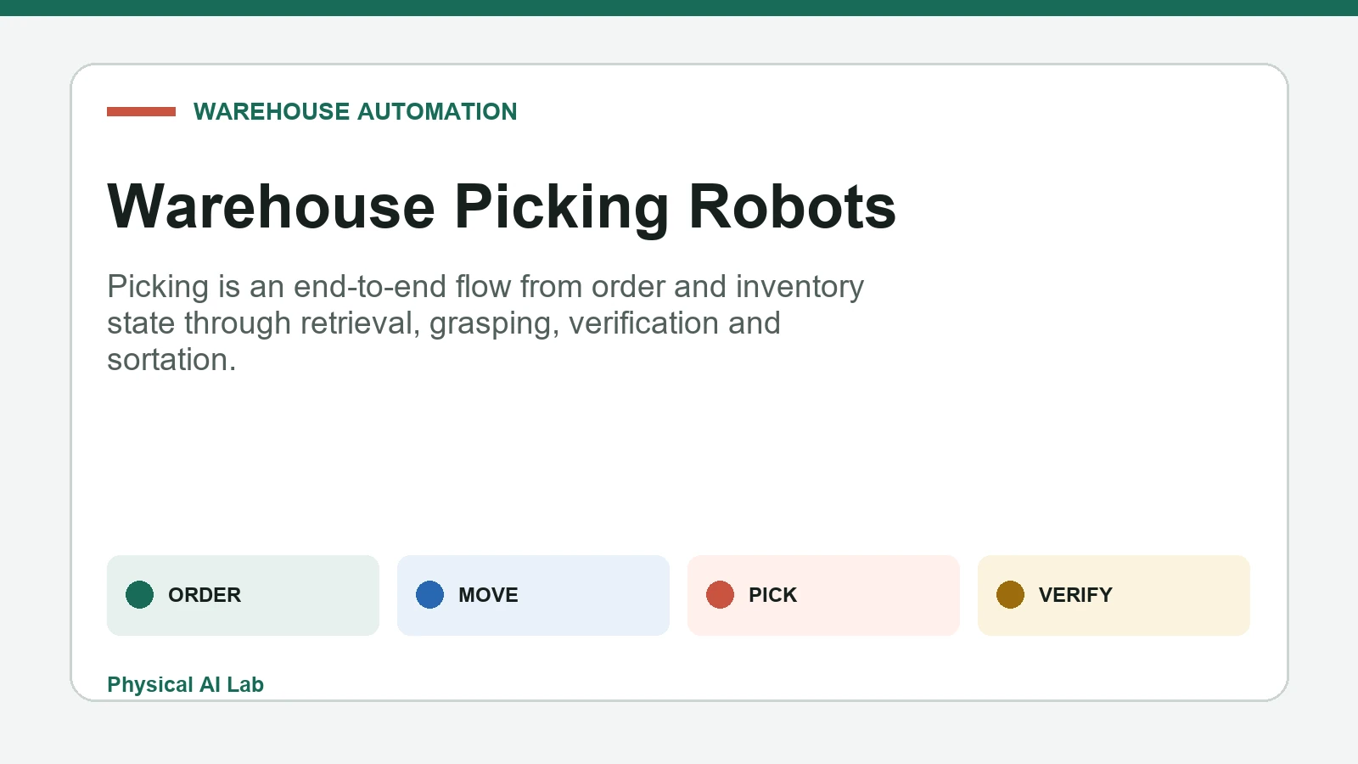Click the green dot in the ORDER chip
The height and width of the screenshot is (764, 1358).
pyautogui.click(x=139, y=595)
